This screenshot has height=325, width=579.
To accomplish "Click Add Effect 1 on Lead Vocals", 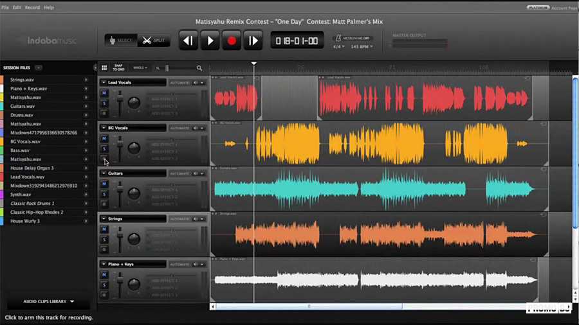I will (x=164, y=99).
